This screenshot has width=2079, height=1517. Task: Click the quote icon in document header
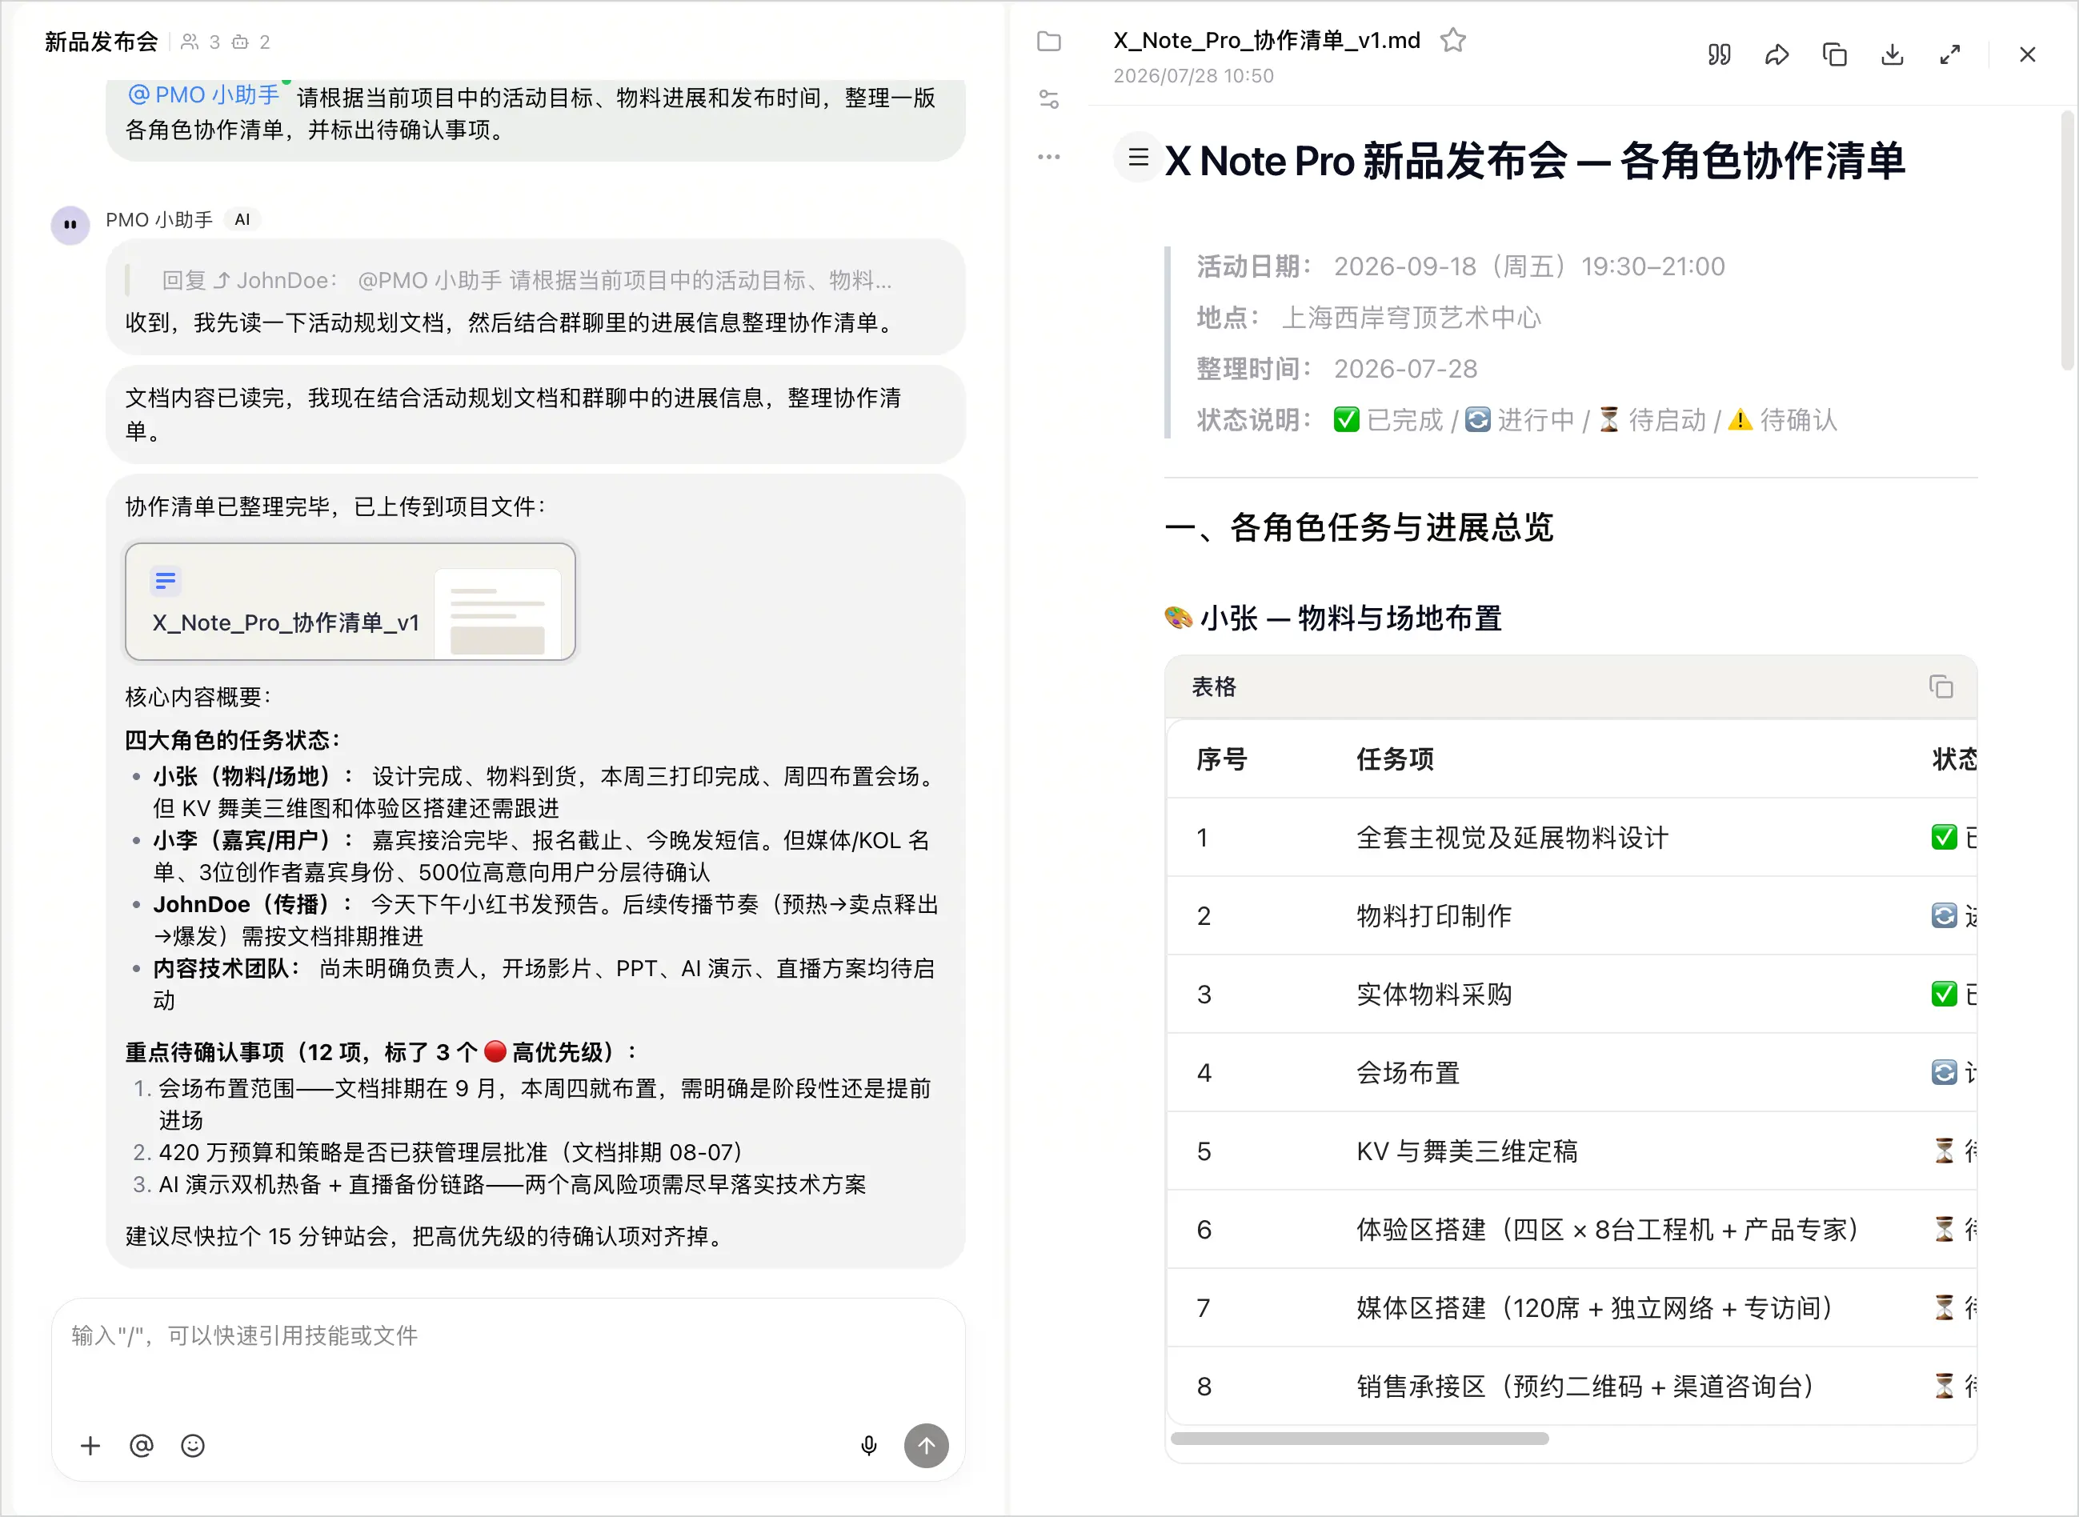pyautogui.click(x=1719, y=55)
